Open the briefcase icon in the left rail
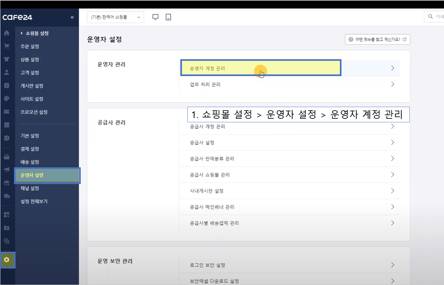The width and height of the screenshot is (444, 285). point(6,157)
